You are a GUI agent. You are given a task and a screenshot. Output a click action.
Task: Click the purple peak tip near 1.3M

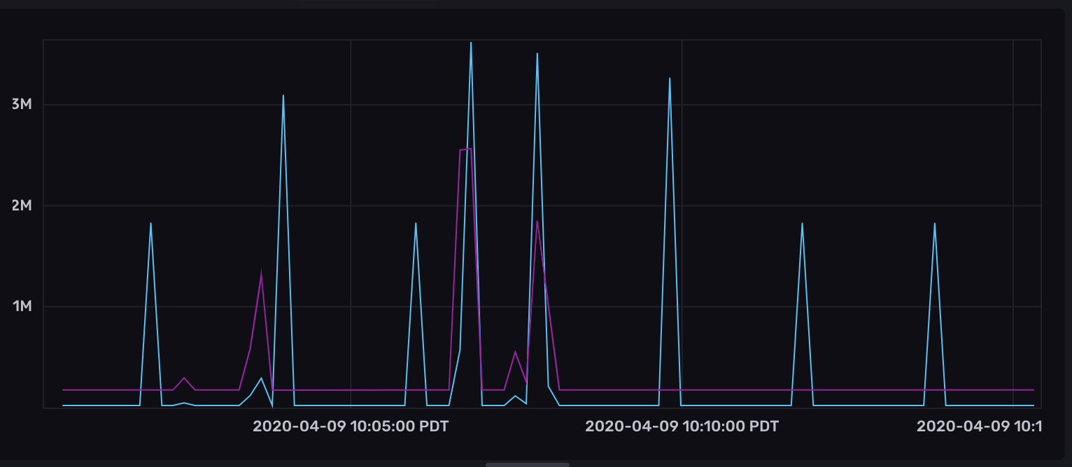point(261,274)
